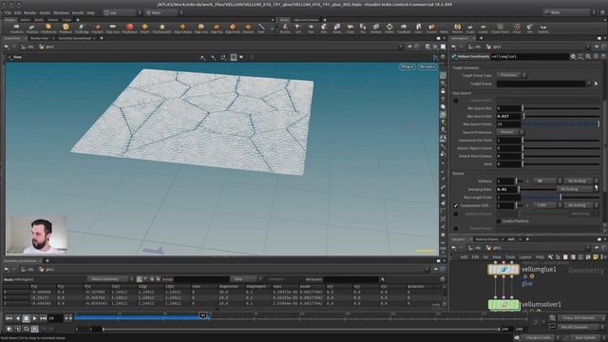Select the PolyBevel shelf tool
Screen dimensions: 608x342
pos(66,28)
